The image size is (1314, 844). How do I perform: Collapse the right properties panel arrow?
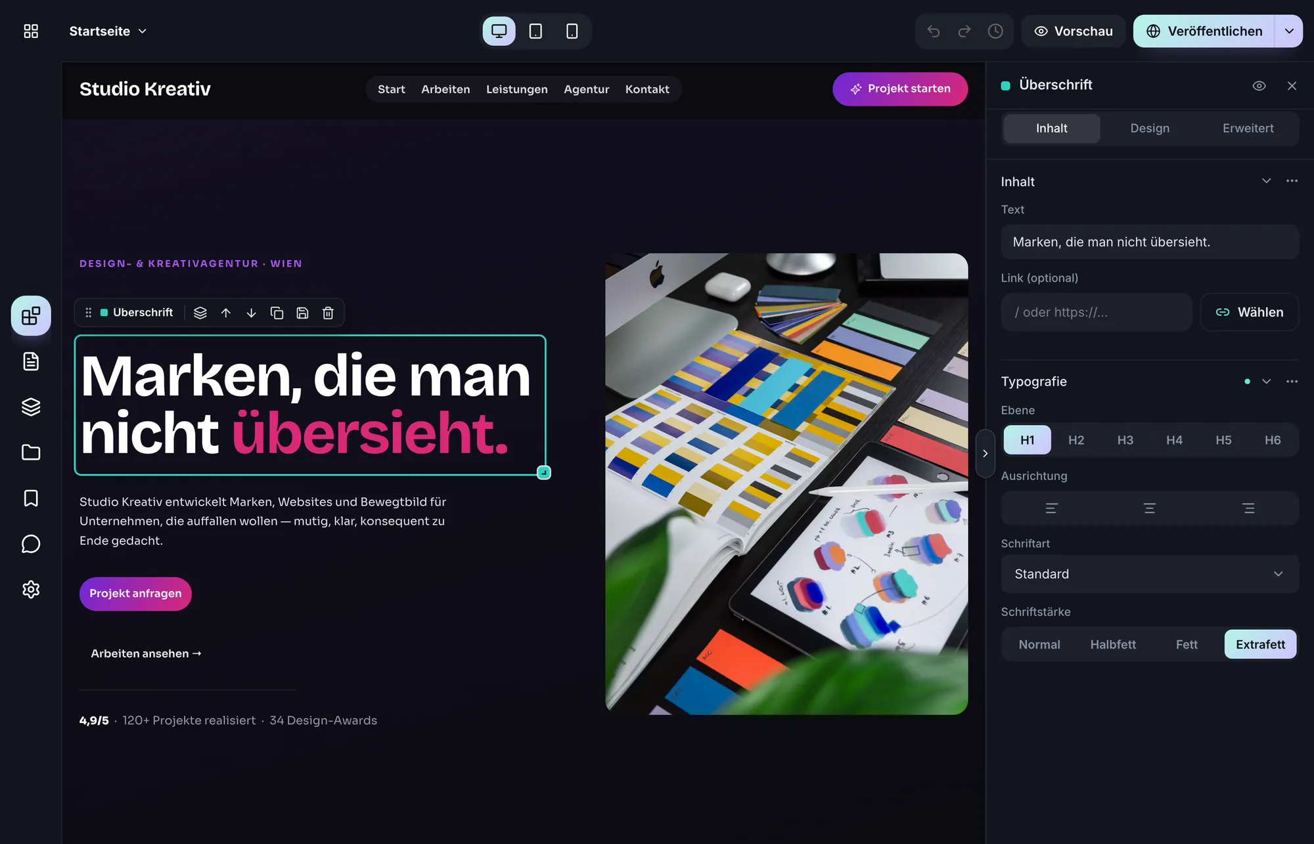(985, 453)
